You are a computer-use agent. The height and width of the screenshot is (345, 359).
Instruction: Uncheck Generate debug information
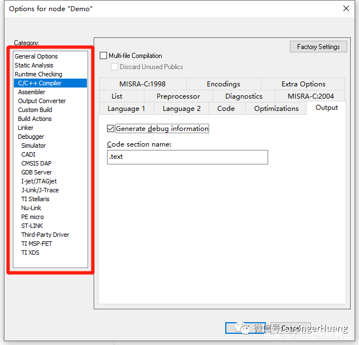pos(110,129)
